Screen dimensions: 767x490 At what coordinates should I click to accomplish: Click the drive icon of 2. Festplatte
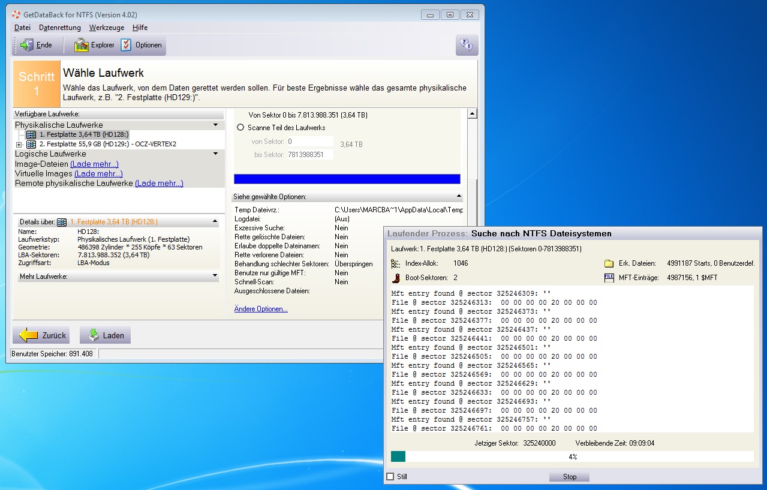(x=31, y=145)
